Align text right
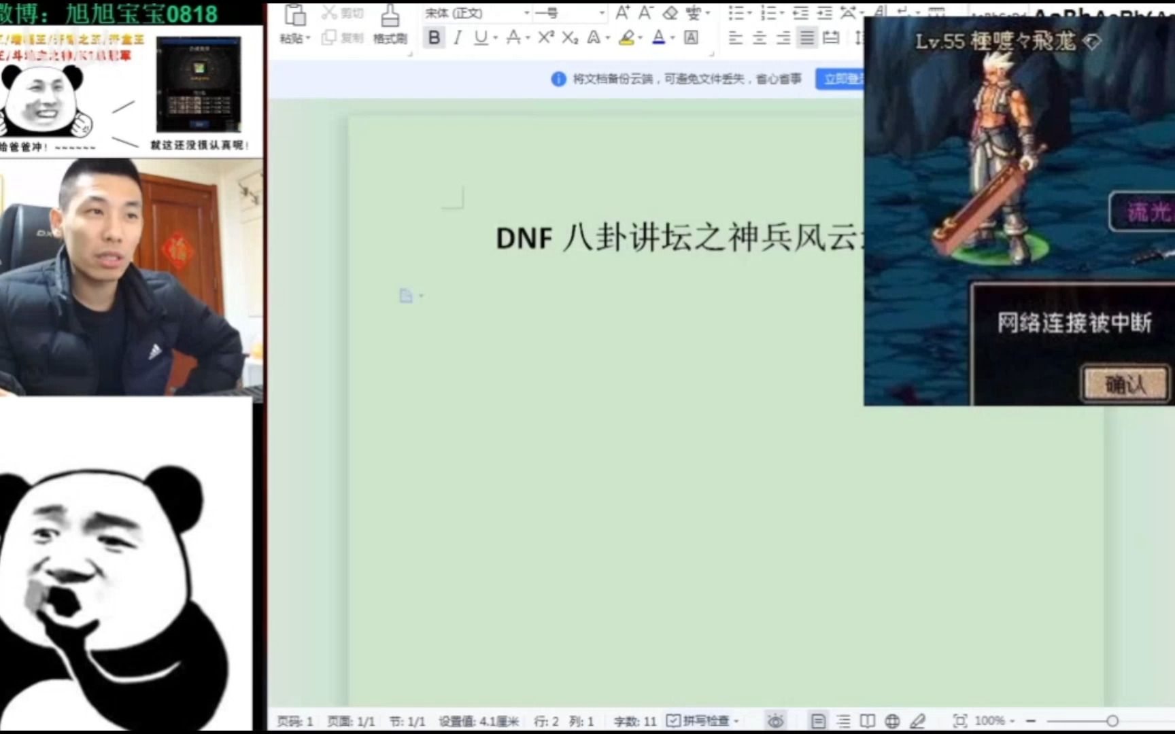This screenshot has height=734, width=1175. tap(783, 38)
